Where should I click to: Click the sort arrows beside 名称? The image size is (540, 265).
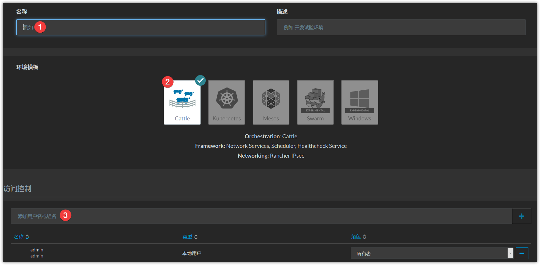point(27,237)
